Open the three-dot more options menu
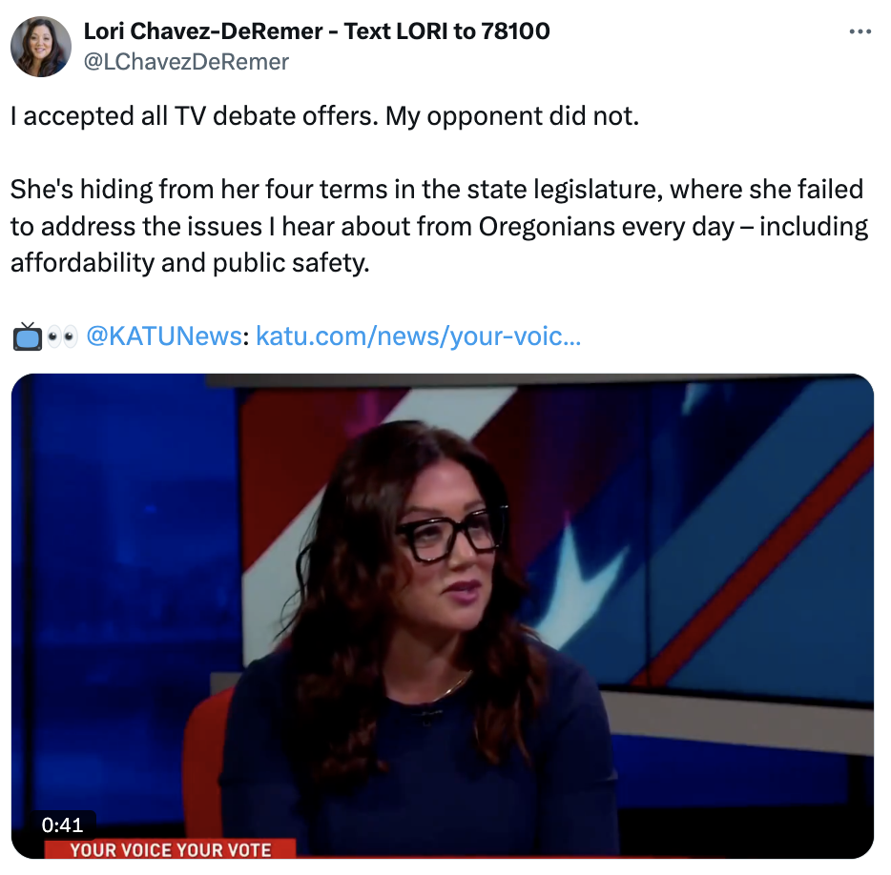 click(860, 31)
